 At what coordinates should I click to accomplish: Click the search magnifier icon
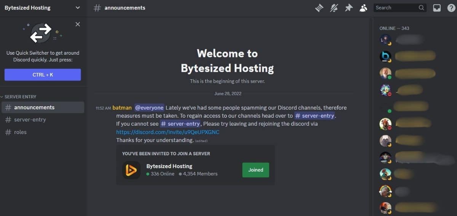421,8
